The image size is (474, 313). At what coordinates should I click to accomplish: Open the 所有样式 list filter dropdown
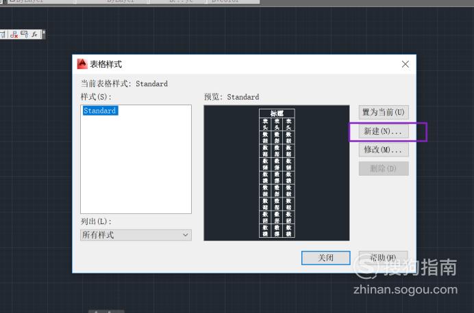(x=136, y=235)
